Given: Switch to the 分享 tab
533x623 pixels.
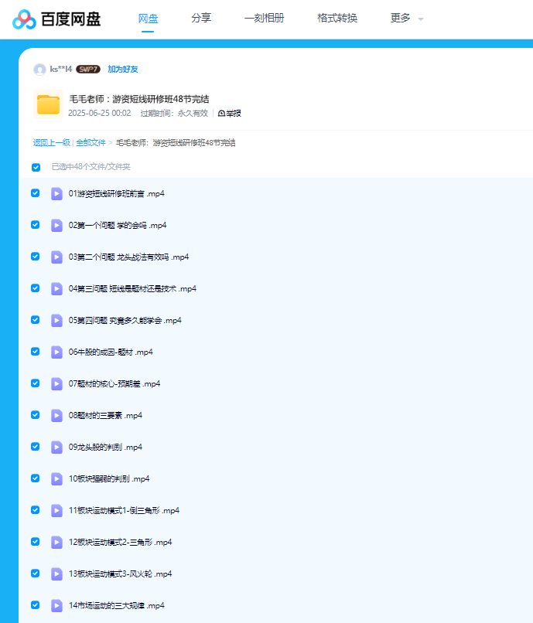Looking at the screenshot, I should coord(201,18).
